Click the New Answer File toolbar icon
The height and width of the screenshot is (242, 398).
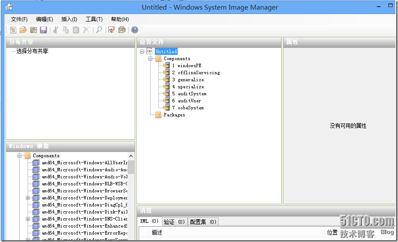(x=13, y=30)
